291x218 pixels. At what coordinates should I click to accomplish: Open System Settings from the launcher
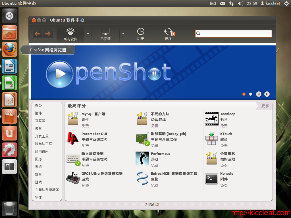[x=9, y=150]
